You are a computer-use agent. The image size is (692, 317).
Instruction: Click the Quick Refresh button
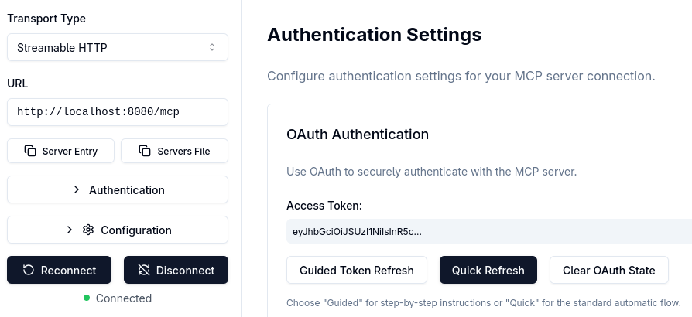coord(488,270)
